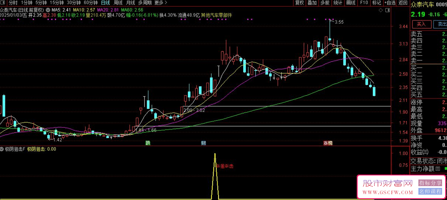Screen dimensions: 447x200
Task: Click the 叠加 overlay button
Action: tap(312, 3)
